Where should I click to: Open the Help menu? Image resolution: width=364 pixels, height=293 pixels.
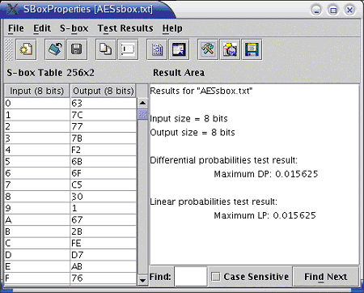point(172,28)
